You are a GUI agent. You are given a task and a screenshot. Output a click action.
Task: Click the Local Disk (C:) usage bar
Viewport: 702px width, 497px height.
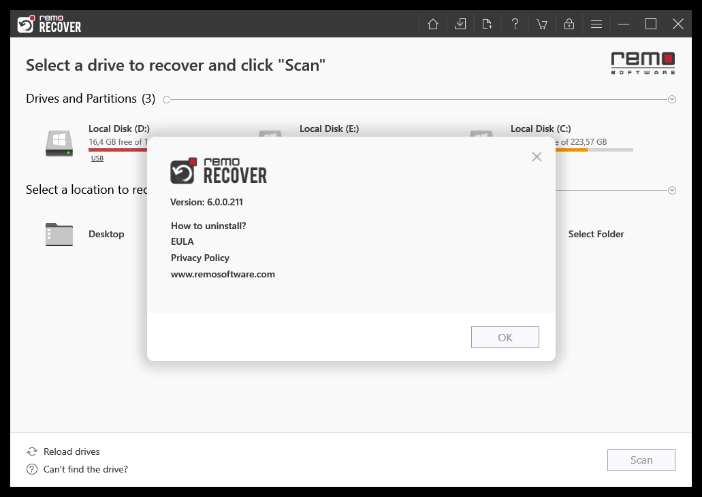pos(594,150)
